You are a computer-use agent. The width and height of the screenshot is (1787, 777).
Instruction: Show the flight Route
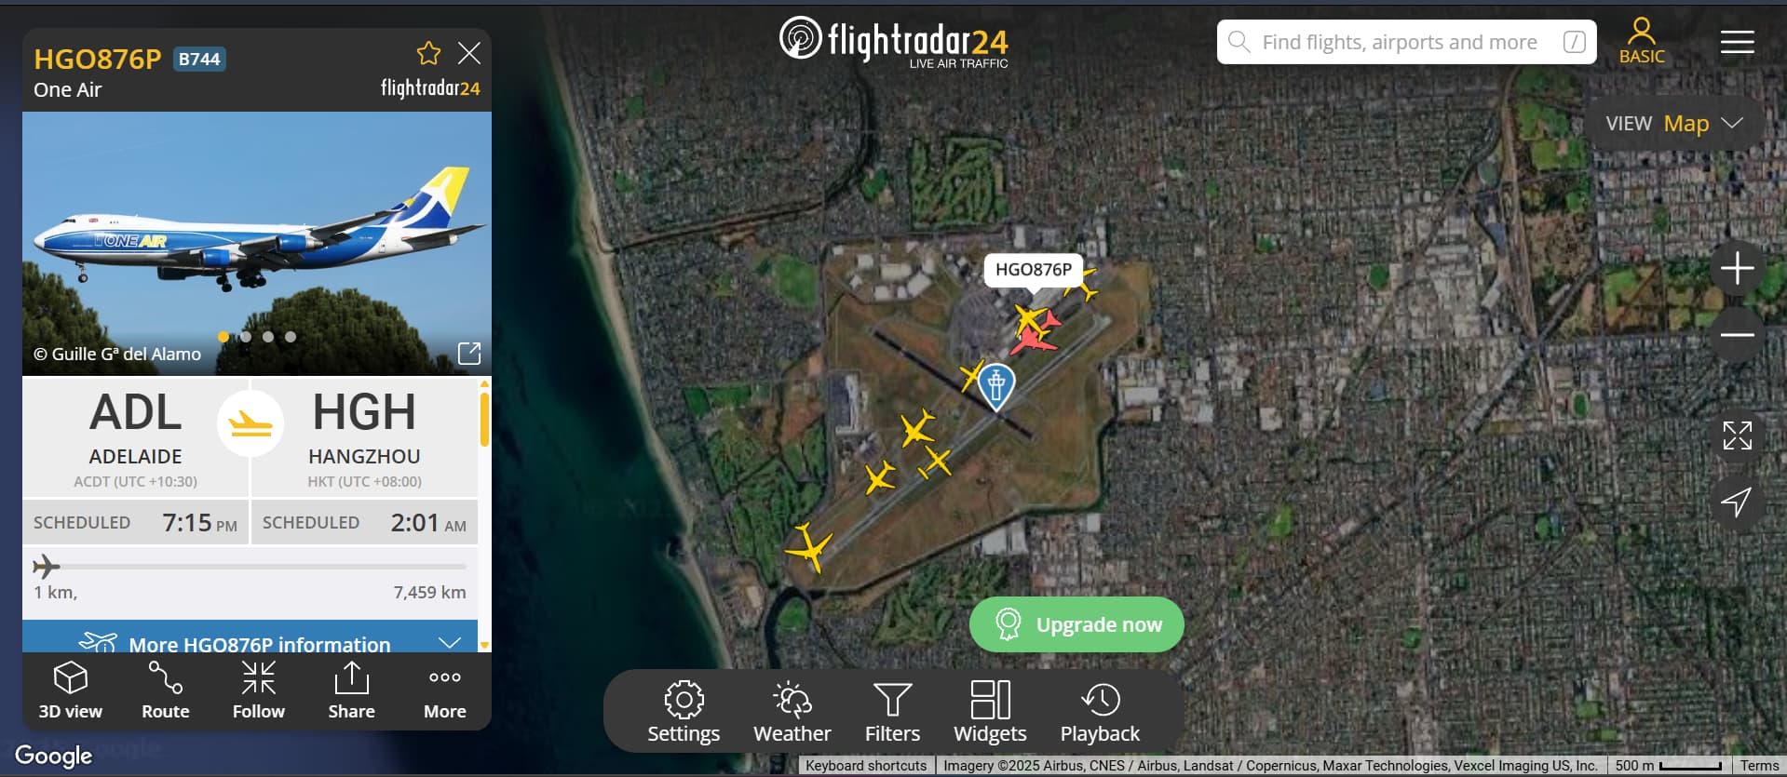[x=166, y=690]
